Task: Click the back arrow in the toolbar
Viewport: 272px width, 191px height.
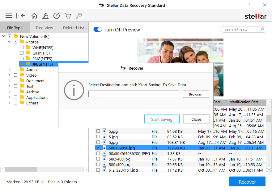Action: (x=23, y=15)
